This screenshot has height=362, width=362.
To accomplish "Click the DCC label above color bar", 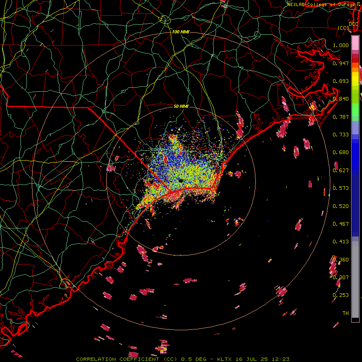I will click(x=353, y=24).
